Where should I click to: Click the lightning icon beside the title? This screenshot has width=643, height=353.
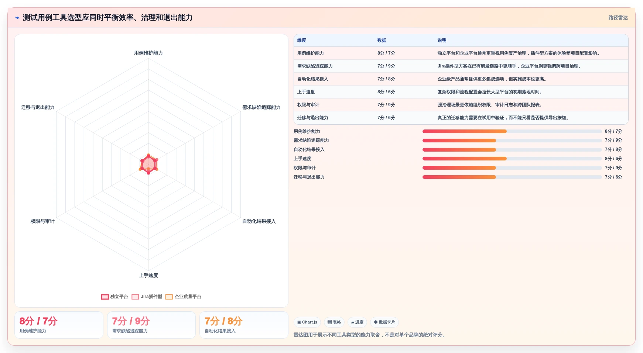point(17,18)
